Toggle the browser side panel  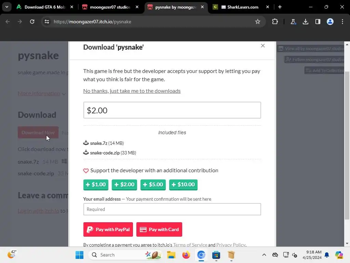pos(318,22)
